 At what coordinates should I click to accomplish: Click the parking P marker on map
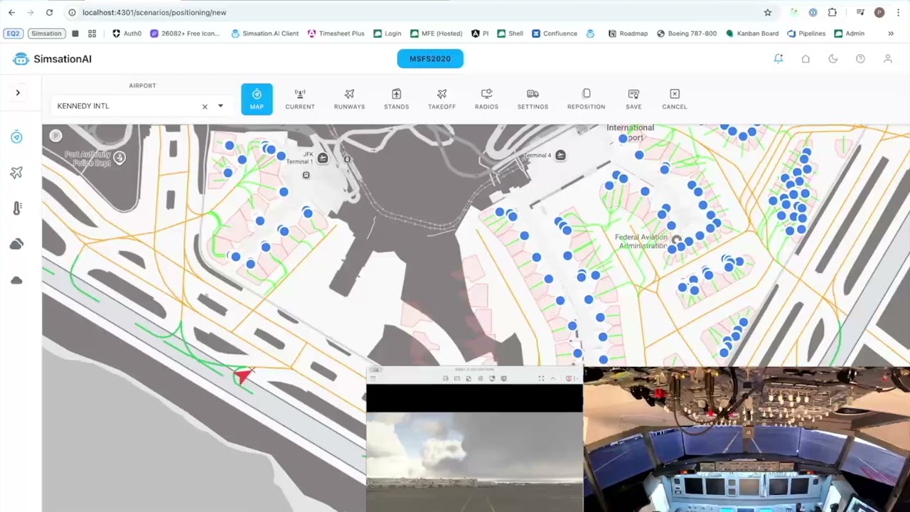(55, 136)
